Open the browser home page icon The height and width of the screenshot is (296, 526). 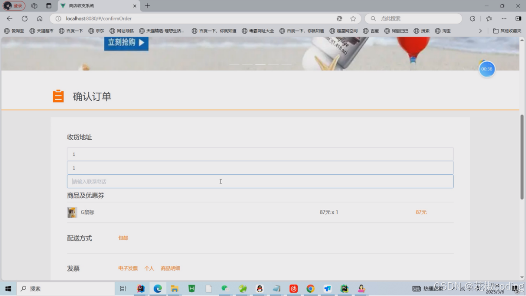pos(39,19)
